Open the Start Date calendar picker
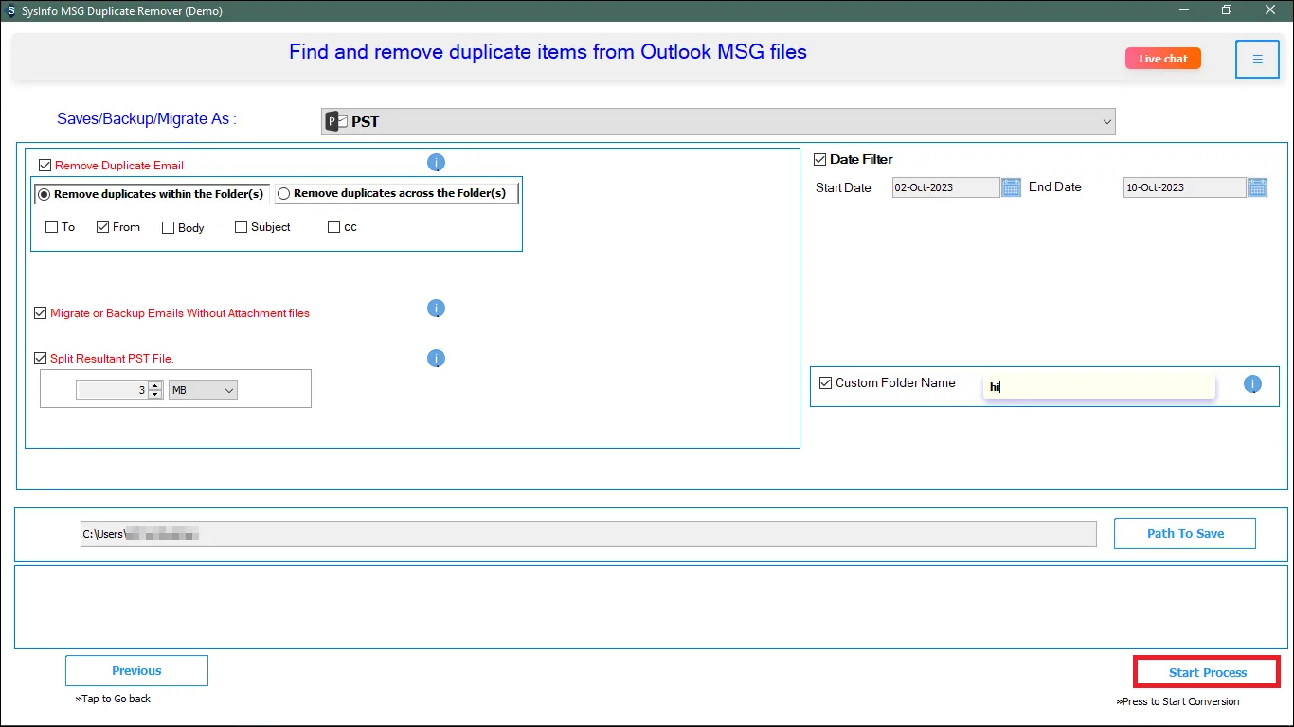Image resolution: width=1294 pixels, height=727 pixels. coord(1011,187)
